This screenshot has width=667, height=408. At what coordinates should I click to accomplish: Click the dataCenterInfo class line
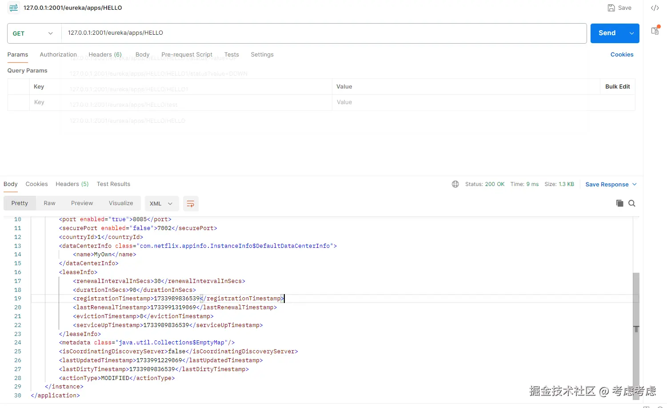[x=198, y=246]
